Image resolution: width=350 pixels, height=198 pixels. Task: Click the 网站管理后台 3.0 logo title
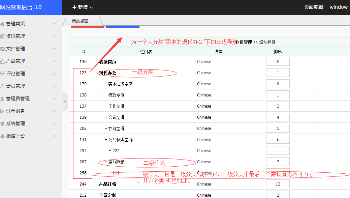tap(21, 7)
